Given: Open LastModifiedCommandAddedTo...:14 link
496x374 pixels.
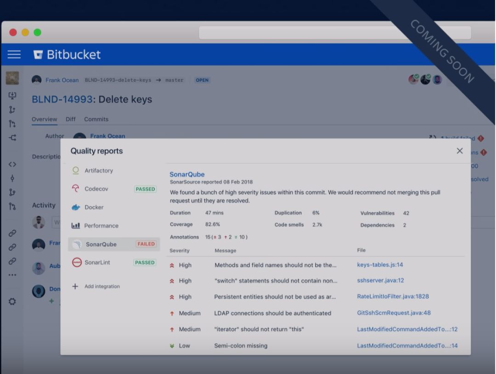Looking at the screenshot, I should [407, 346].
